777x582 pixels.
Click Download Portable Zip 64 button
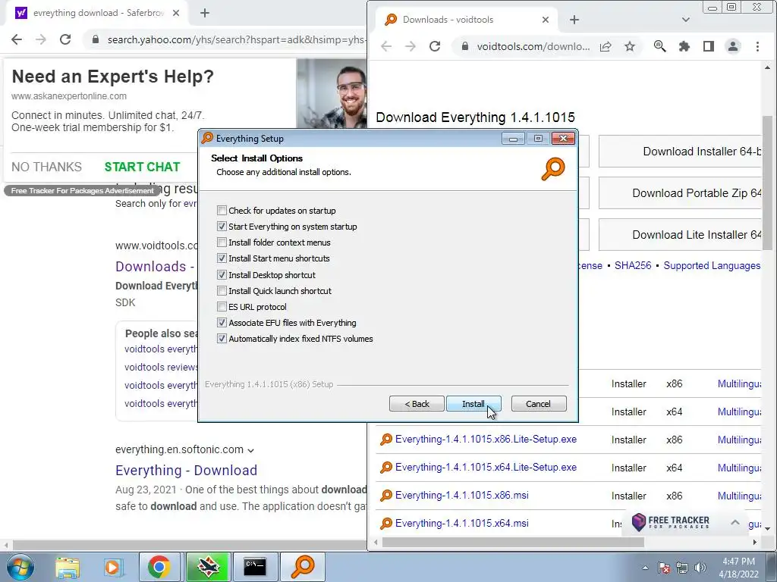[x=680, y=193]
